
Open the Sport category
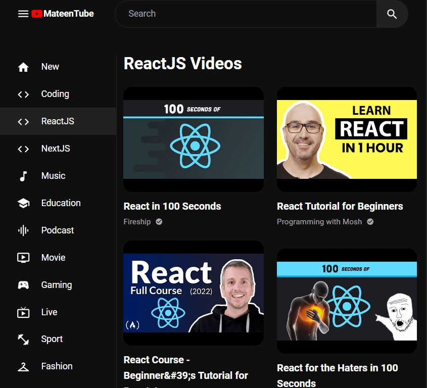pos(58,339)
